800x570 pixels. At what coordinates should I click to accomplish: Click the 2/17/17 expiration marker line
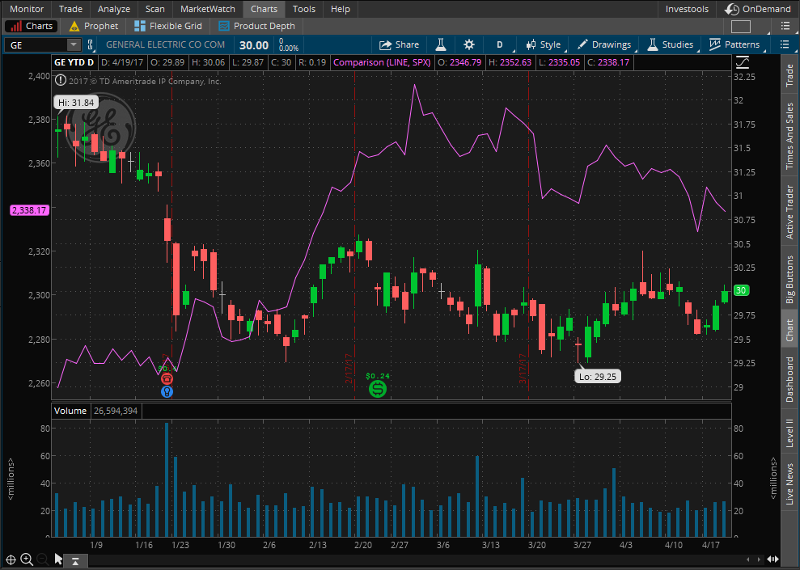pyautogui.click(x=354, y=234)
